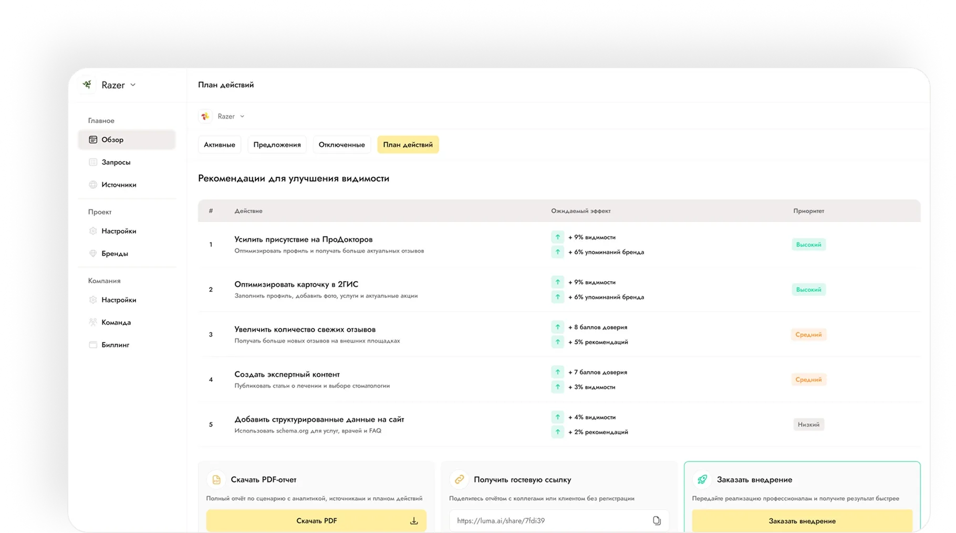Click up-arrow icon beside +3% видимости

click(557, 387)
